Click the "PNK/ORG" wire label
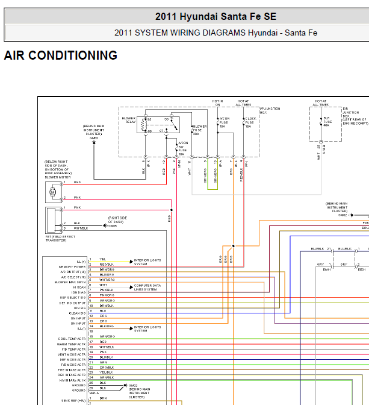Screen dimensions: 369x405 click(x=107, y=295)
